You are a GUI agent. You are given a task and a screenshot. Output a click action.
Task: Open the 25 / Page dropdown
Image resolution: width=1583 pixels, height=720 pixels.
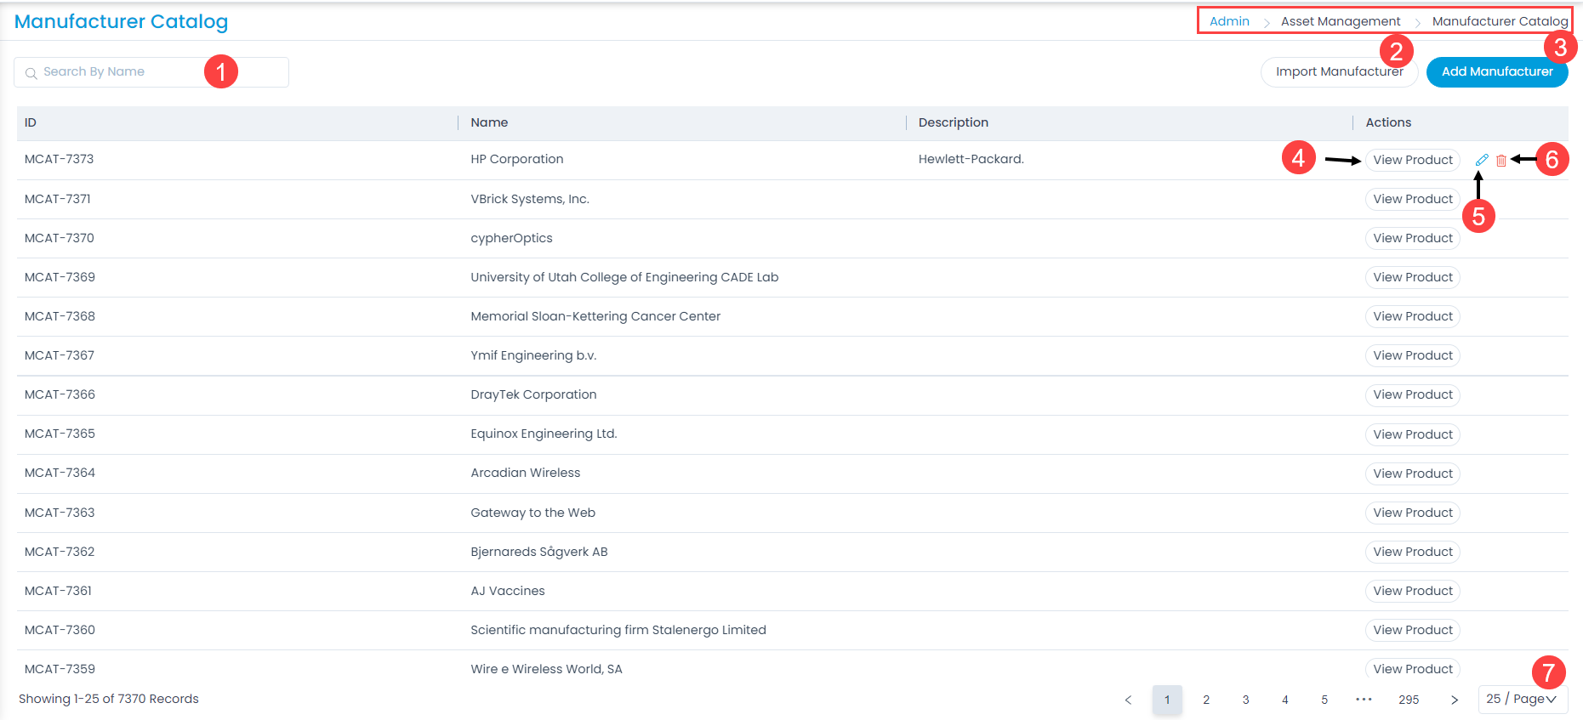[1522, 699]
